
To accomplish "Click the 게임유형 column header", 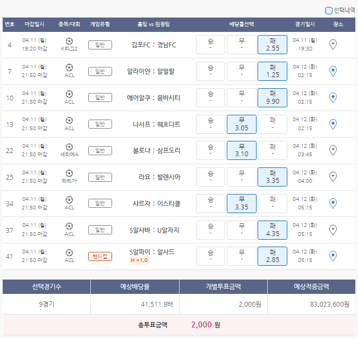I will pyautogui.click(x=100, y=24).
